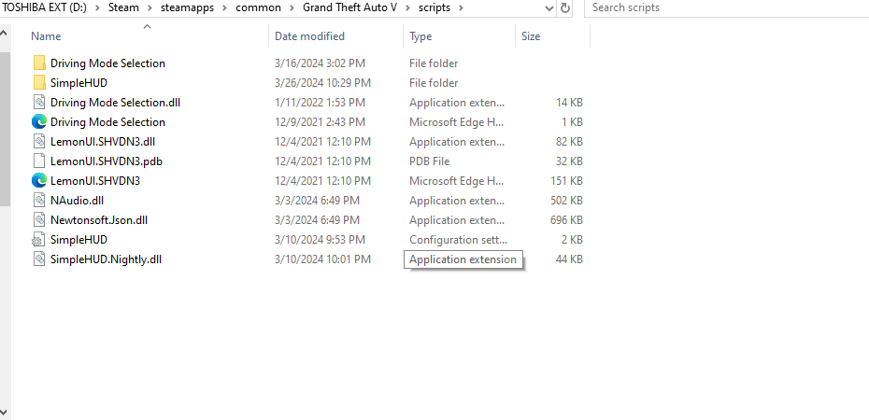
Task: Click the blank icon of LemonUI.SHVDN3.pdb
Action: pyautogui.click(x=39, y=161)
